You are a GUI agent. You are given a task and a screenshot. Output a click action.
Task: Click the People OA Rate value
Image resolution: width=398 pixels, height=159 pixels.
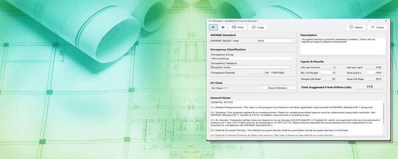[x=328, y=79]
